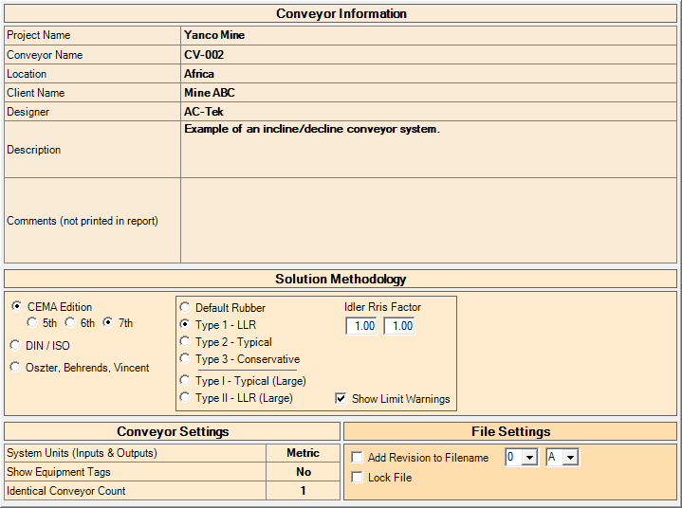Click the second Idler Rris Factor field
Viewport: 682px width, 508px height.
[x=399, y=326]
